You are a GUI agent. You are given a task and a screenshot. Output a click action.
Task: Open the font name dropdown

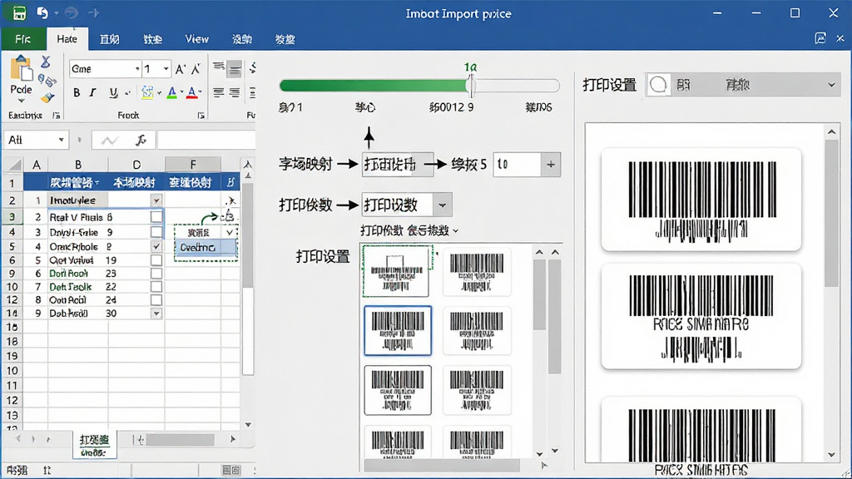click(x=137, y=69)
